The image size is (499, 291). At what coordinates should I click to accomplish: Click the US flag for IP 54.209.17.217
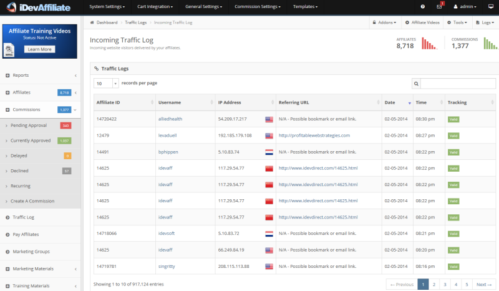coord(269,119)
